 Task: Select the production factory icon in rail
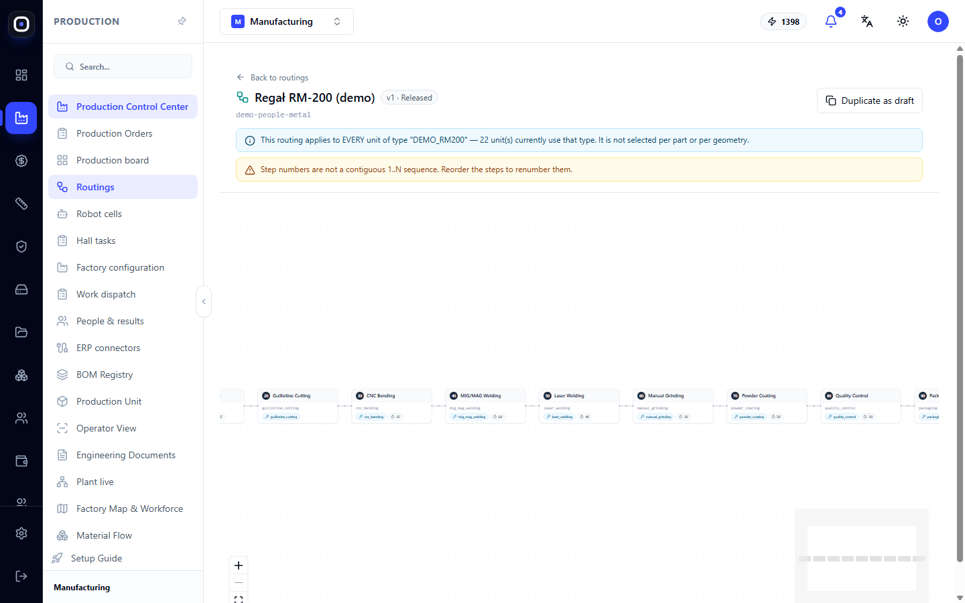tap(21, 118)
